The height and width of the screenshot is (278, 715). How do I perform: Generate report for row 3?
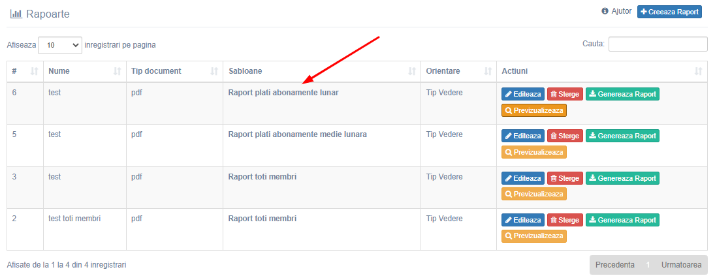(x=622, y=178)
